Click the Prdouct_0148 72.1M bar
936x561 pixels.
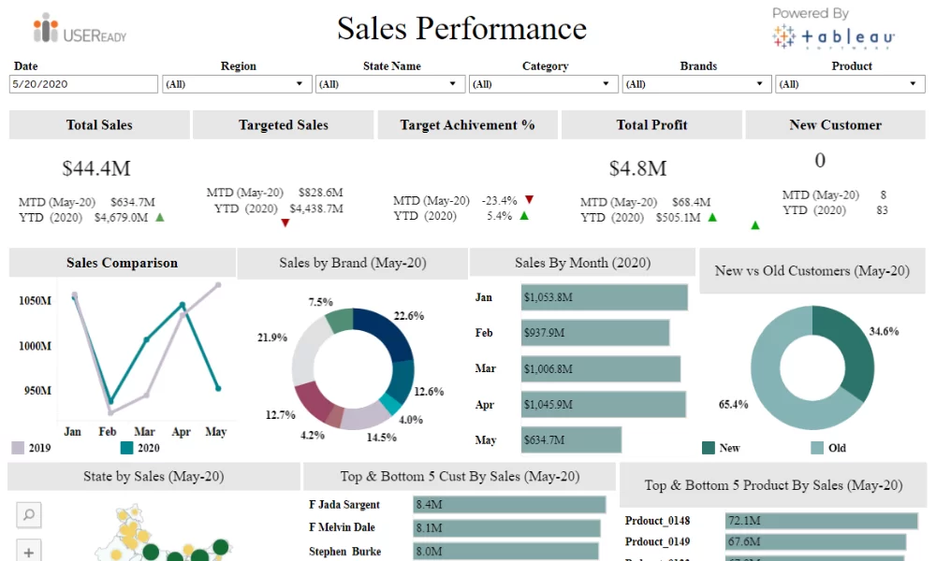pyautogui.click(x=822, y=521)
